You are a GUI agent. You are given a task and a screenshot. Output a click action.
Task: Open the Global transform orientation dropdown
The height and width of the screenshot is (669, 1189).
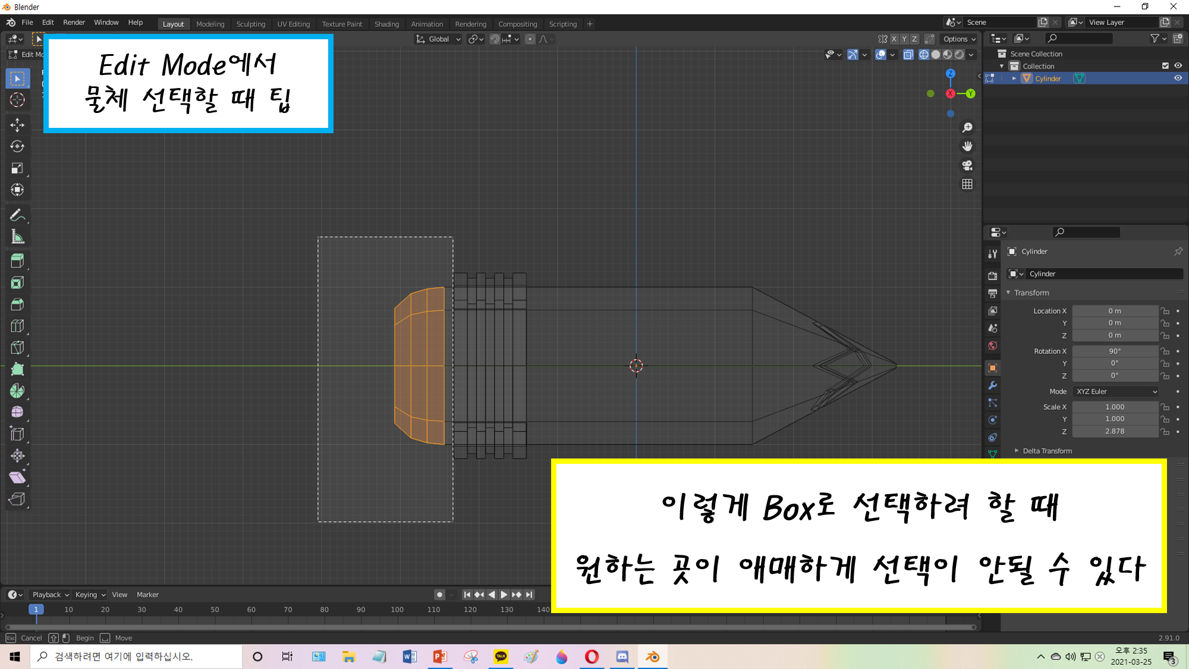click(x=439, y=39)
